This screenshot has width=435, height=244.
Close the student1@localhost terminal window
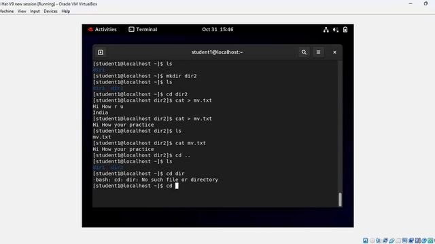coord(334,52)
